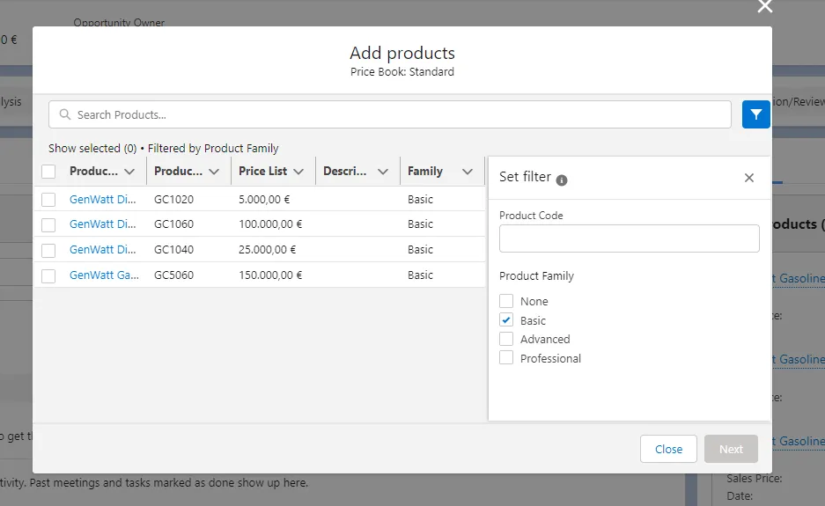Select the GC5060 product row checkbox
The width and height of the screenshot is (825, 506).
coord(48,275)
